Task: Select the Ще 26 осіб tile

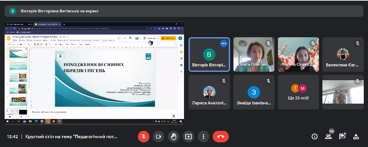Action: click(x=298, y=92)
